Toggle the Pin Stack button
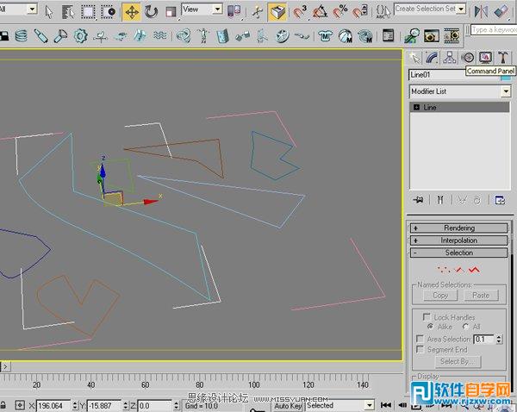The image size is (517, 412). [x=419, y=200]
